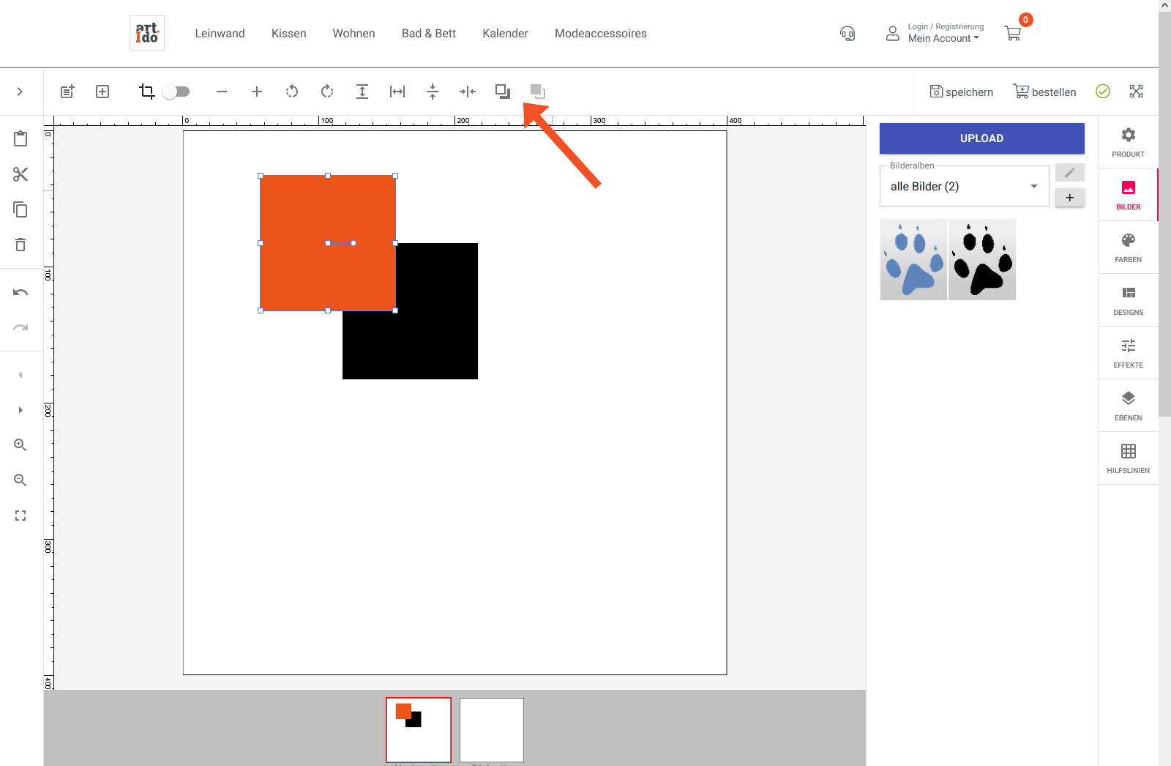The width and height of the screenshot is (1171, 766).
Task: Click the artido logo
Action: [147, 33]
